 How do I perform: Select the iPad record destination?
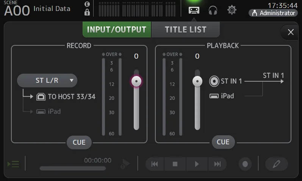click(49, 111)
